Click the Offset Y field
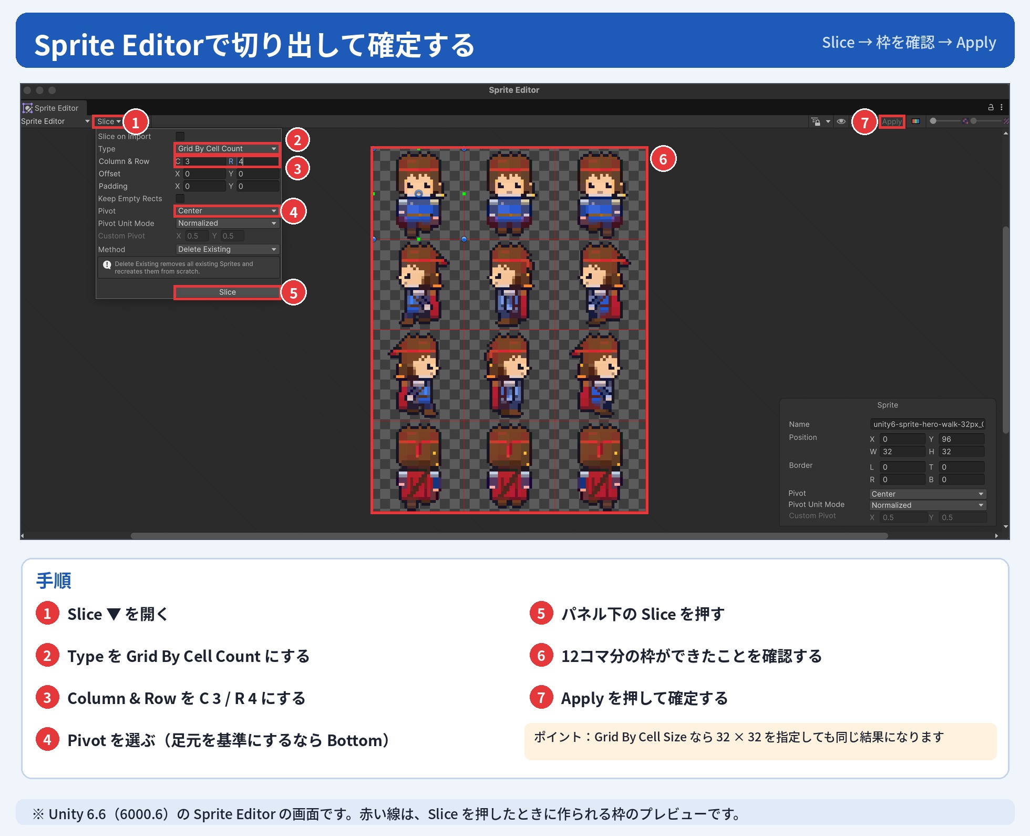The height and width of the screenshot is (836, 1030). (x=257, y=174)
